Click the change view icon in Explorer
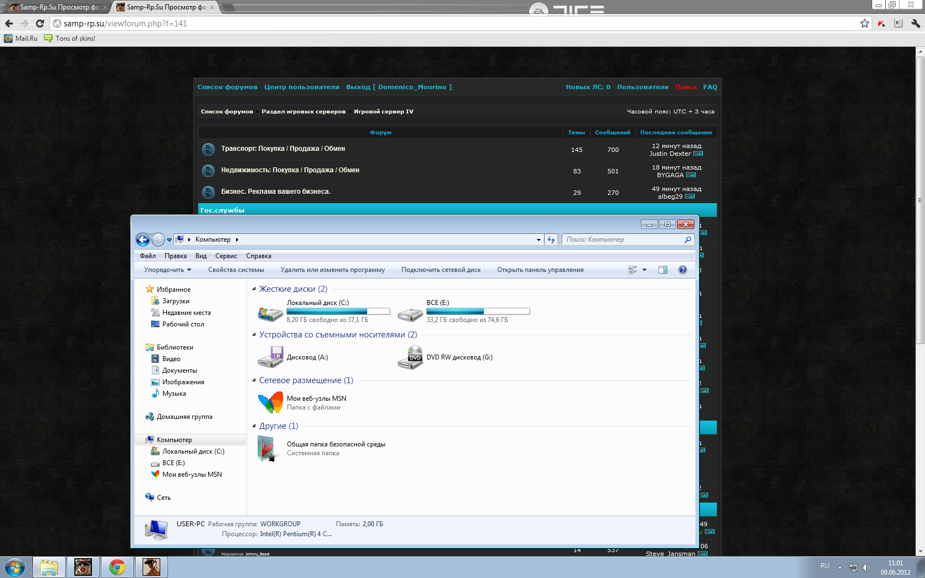The height and width of the screenshot is (578, 925). coord(633,270)
